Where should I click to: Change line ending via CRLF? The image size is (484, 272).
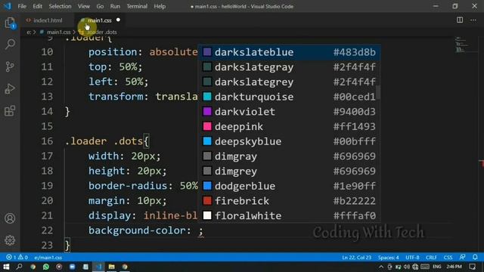[x=431, y=257]
